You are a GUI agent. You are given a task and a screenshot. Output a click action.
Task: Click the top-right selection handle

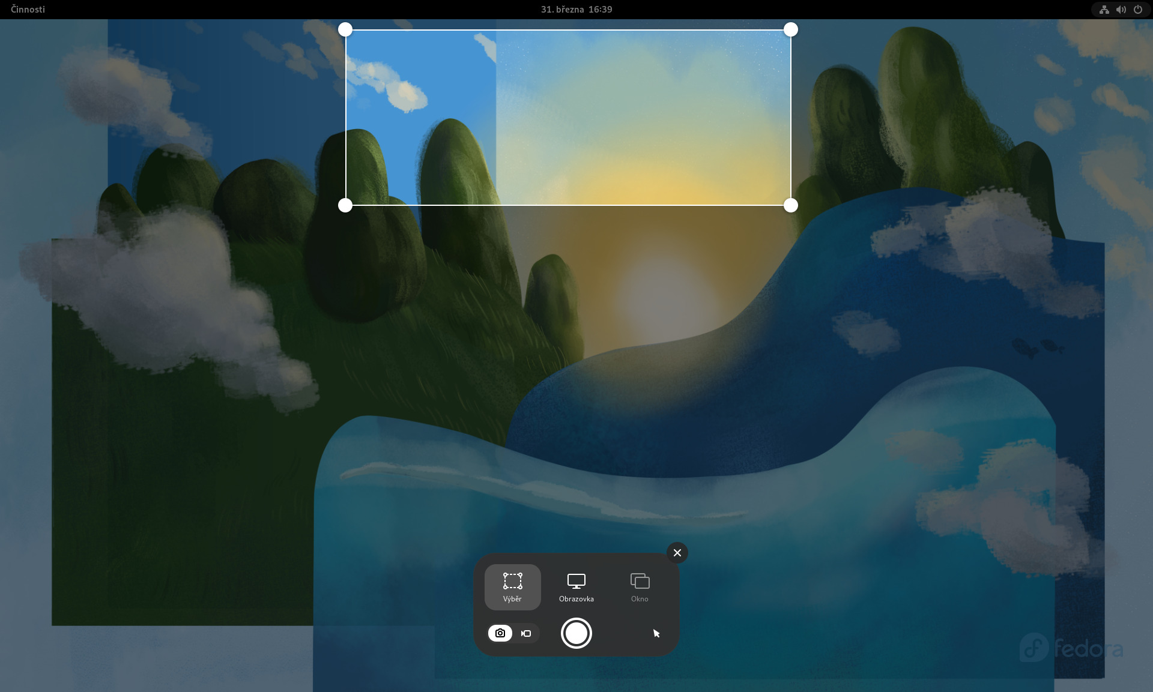coord(791,29)
